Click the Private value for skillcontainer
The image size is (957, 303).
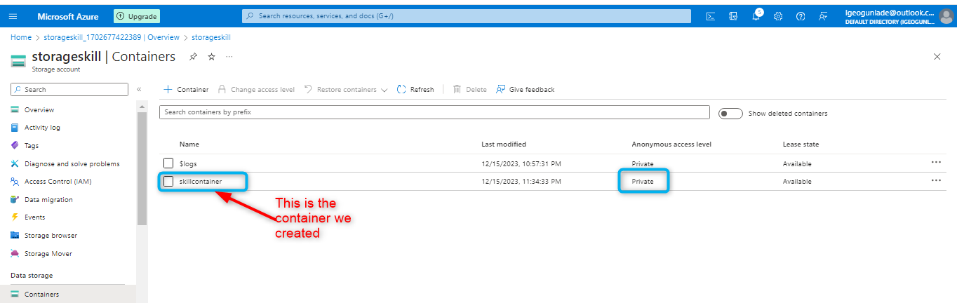coord(643,181)
